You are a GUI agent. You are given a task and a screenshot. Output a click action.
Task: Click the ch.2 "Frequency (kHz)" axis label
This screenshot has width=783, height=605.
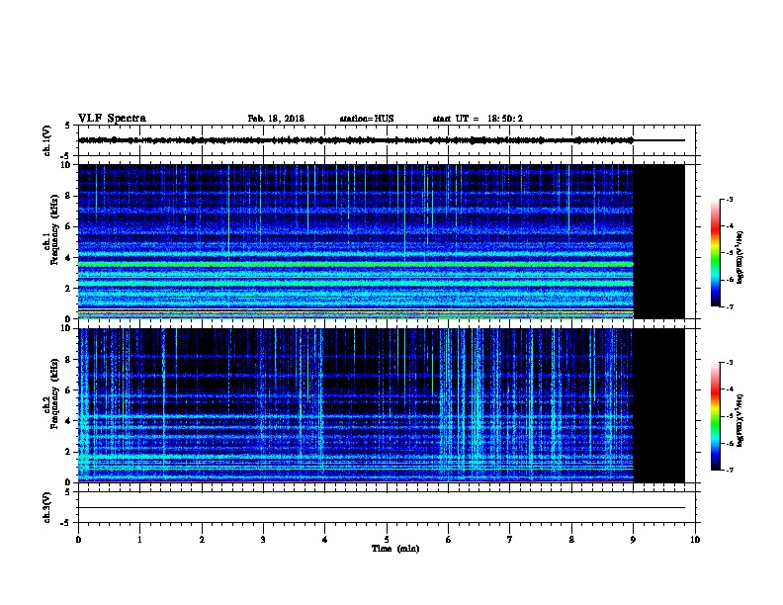[x=54, y=393]
